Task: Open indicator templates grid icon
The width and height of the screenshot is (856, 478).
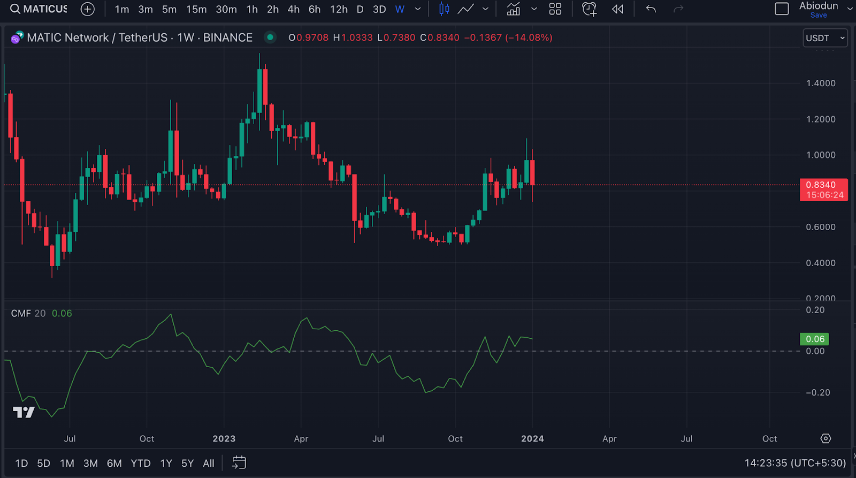Action: point(555,9)
